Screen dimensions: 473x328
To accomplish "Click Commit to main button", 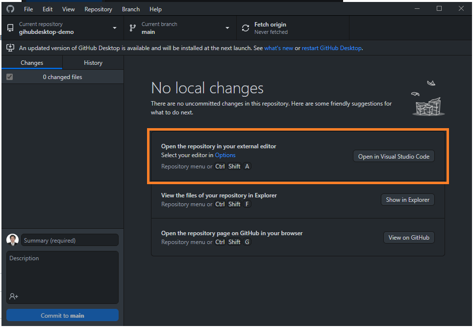I will [62, 315].
